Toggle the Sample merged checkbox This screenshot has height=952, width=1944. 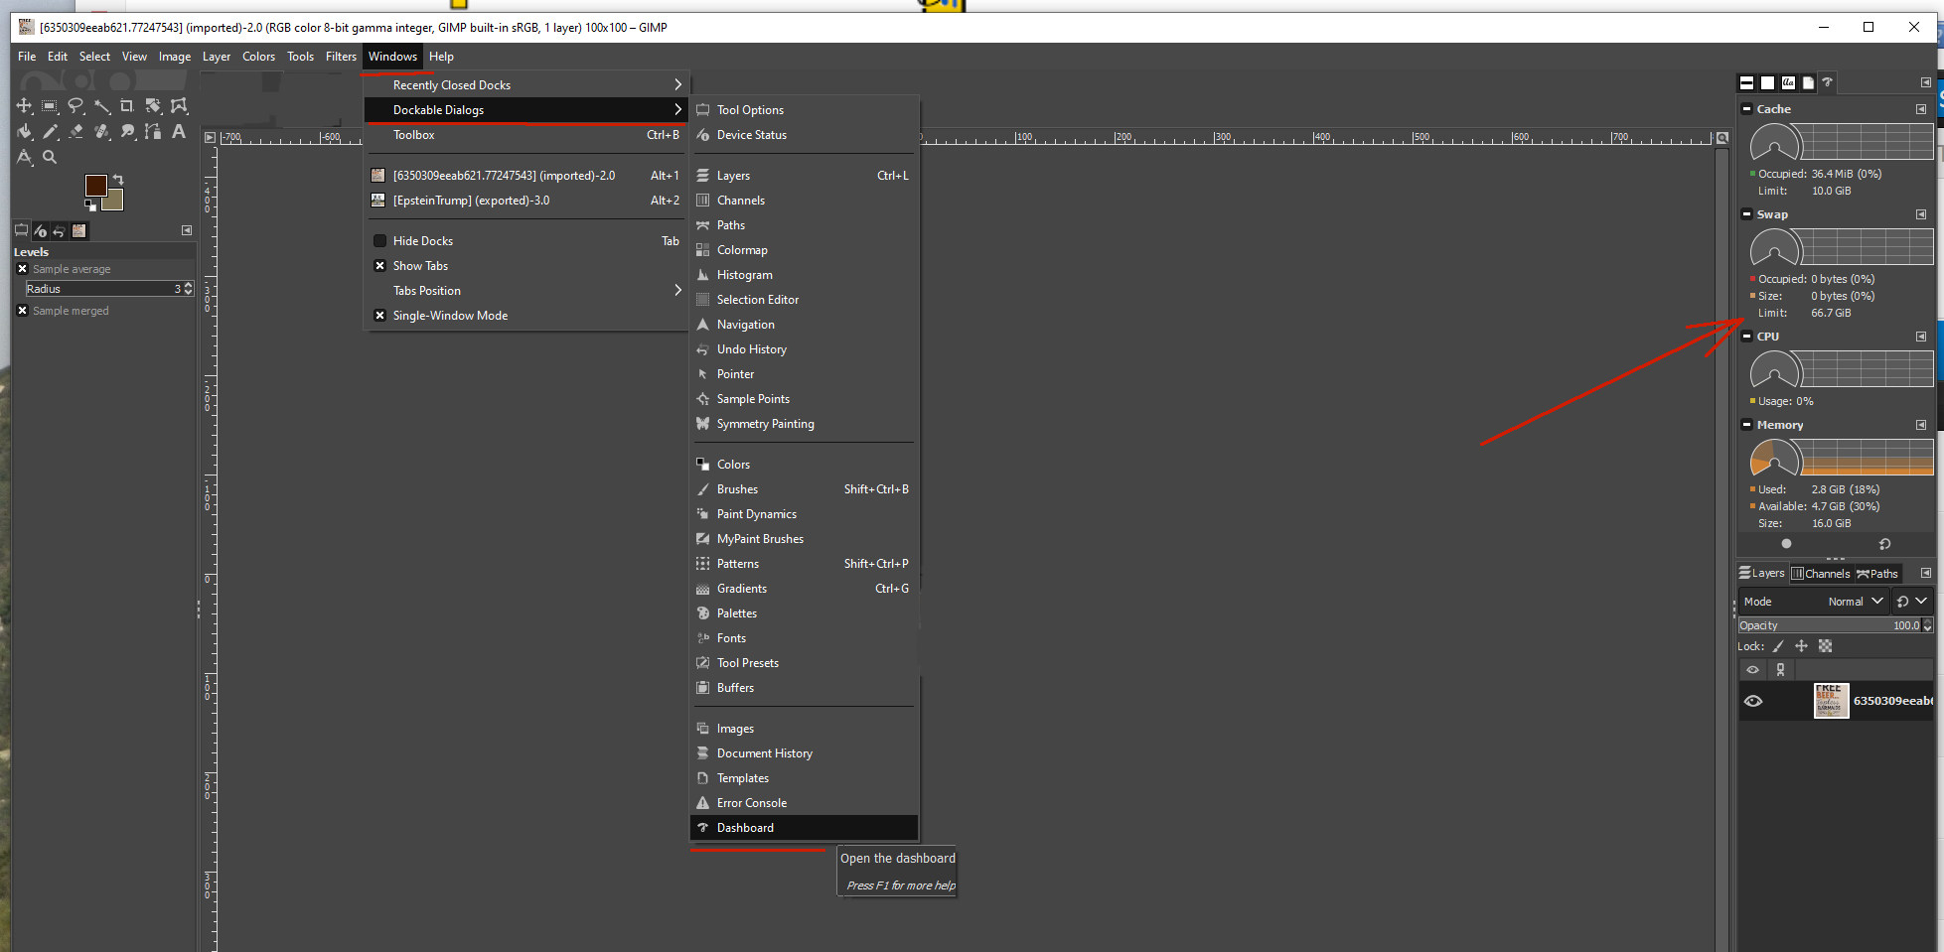(22, 311)
